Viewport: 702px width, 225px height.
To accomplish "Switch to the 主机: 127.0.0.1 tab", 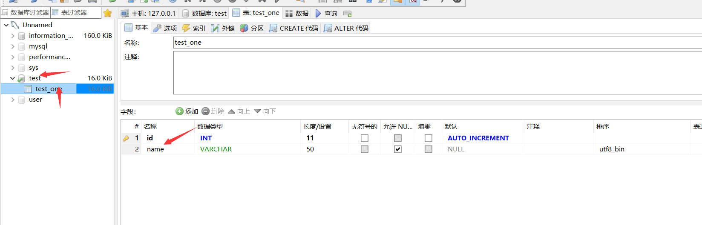I will coord(148,14).
